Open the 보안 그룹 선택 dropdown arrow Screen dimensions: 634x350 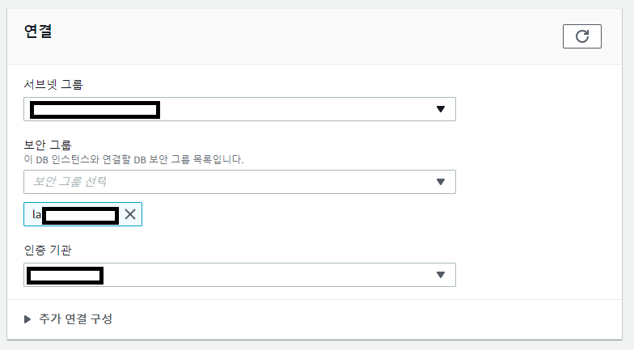coord(441,182)
